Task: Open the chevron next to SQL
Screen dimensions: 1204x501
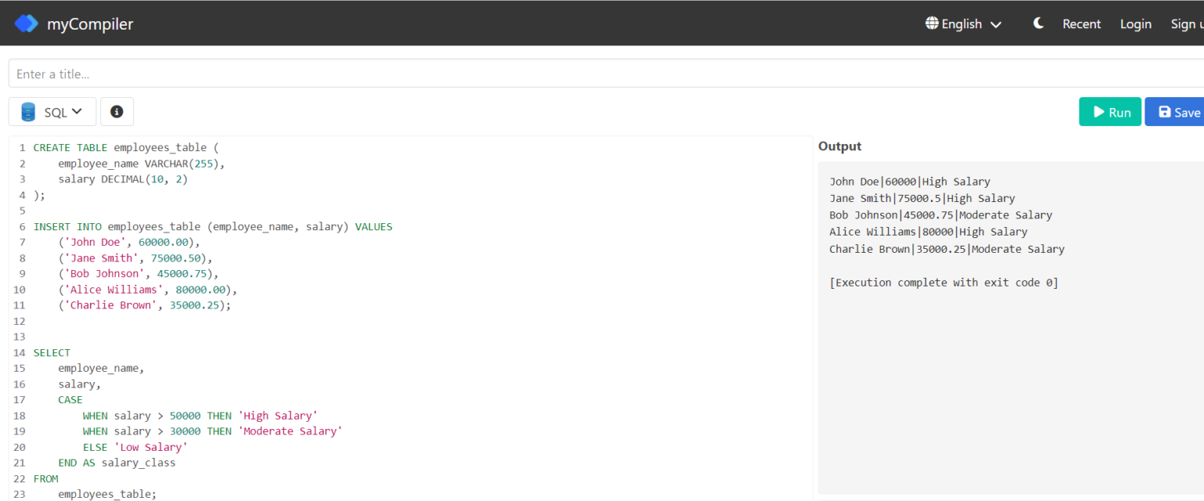Action: pos(77,111)
